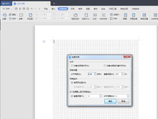Open the Page Margins (页边距) icon
Image resolution: width=158 pixels, height=119 pixels.
pyautogui.click(x=30, y=15)
